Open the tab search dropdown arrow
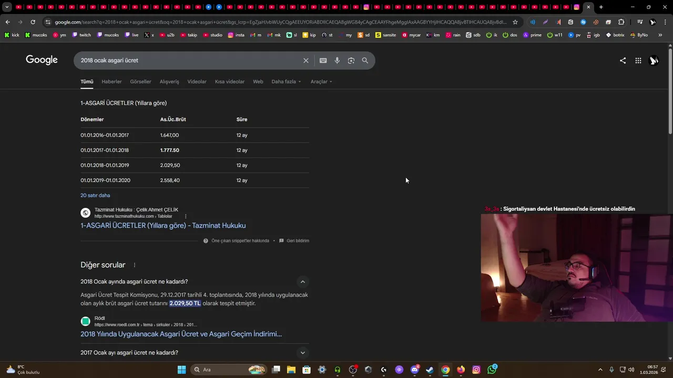This screenshot has width=673, height=378. (x=7, y=7)
